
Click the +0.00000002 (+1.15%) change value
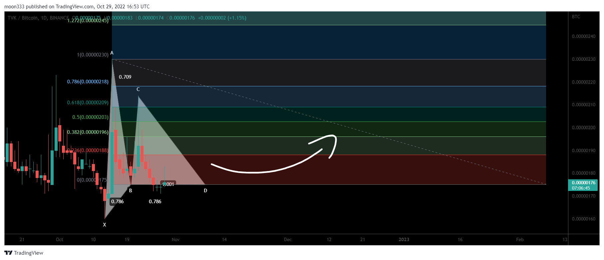pos(222,18)
